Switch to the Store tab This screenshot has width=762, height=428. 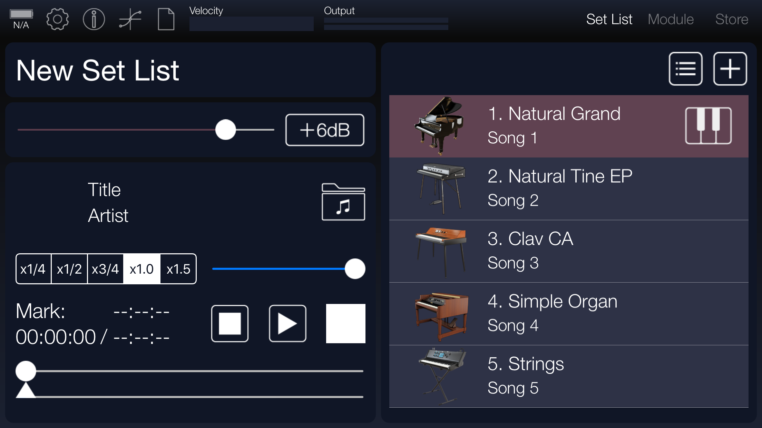click(731, 19)
